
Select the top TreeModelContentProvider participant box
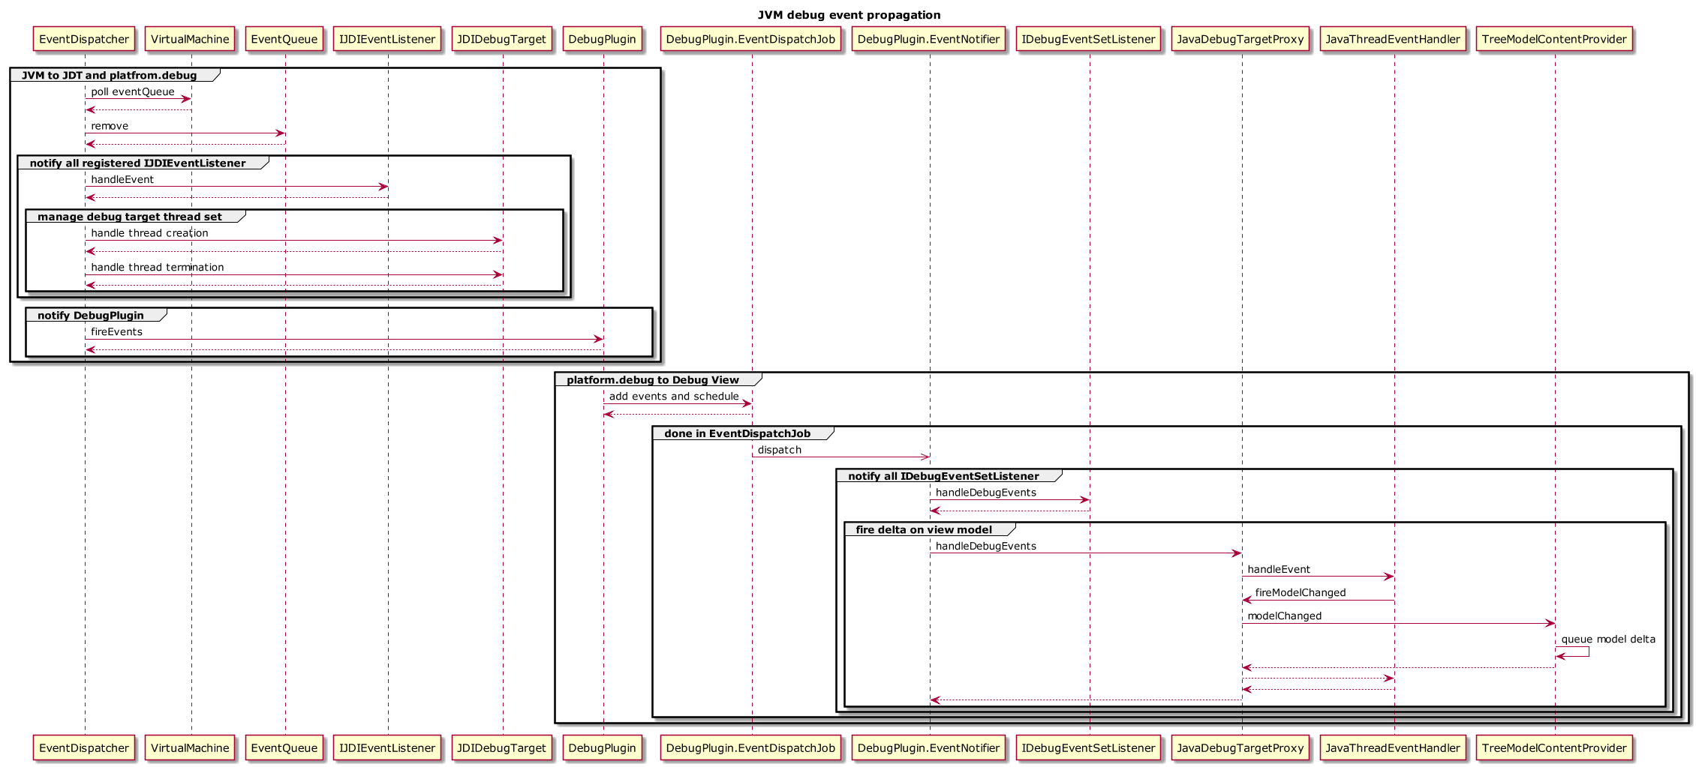(x=1554, y=39)
